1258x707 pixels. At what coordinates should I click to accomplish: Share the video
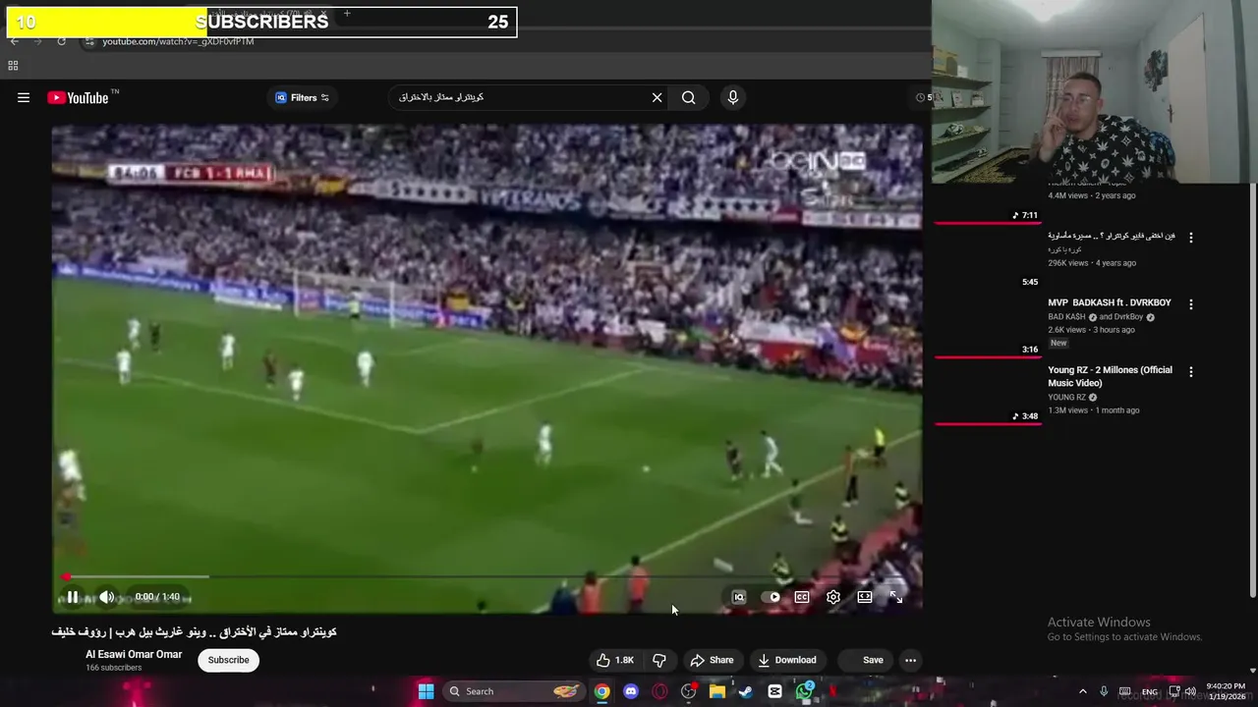(x=712, y=660)
